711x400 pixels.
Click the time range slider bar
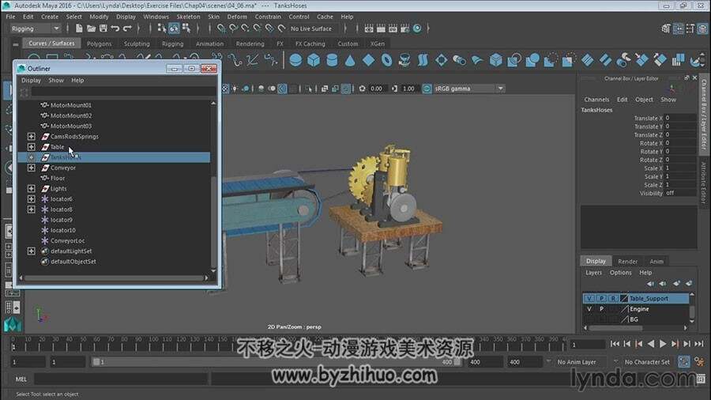(x=276, y=362)
